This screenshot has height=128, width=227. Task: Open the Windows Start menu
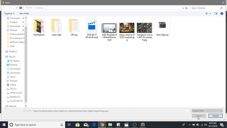pyautogui.click(x=4, y=125)
